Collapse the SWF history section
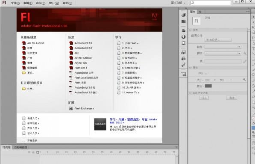The height and width of the screenshot is (164, 255). coord(191,93)
